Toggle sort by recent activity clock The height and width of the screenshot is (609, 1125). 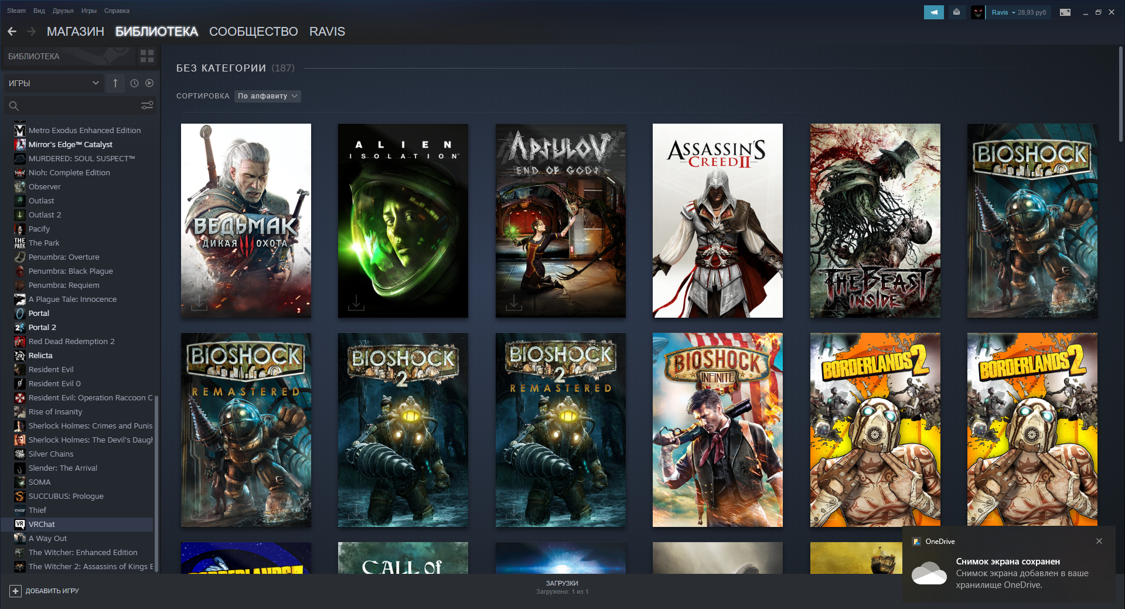click(134, 83)
